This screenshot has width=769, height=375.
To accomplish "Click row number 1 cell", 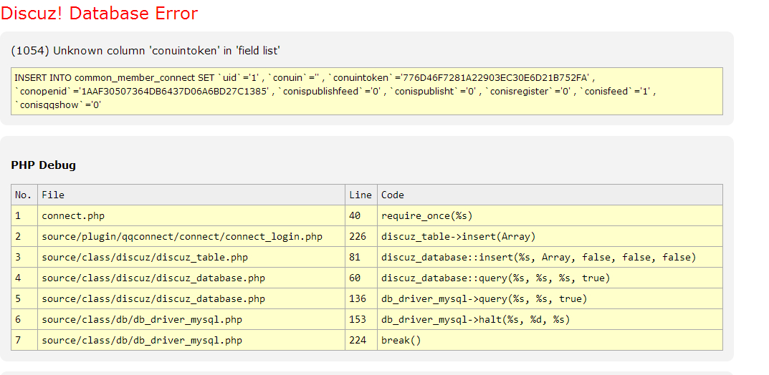I will [x=24, y=215].
